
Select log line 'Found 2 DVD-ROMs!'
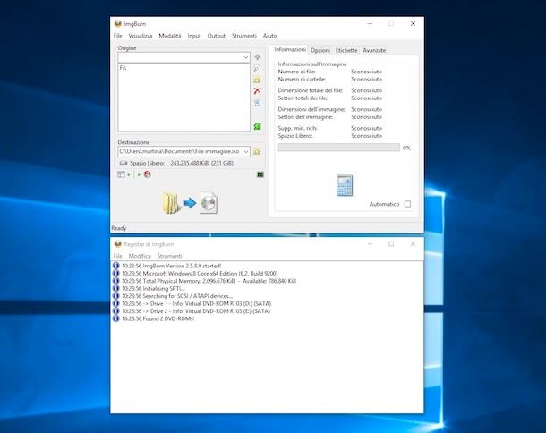(158, 318)
